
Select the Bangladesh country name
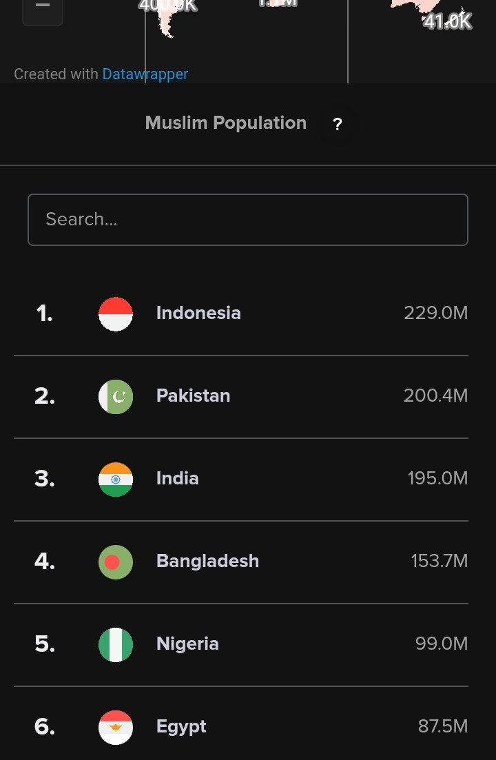208,562
